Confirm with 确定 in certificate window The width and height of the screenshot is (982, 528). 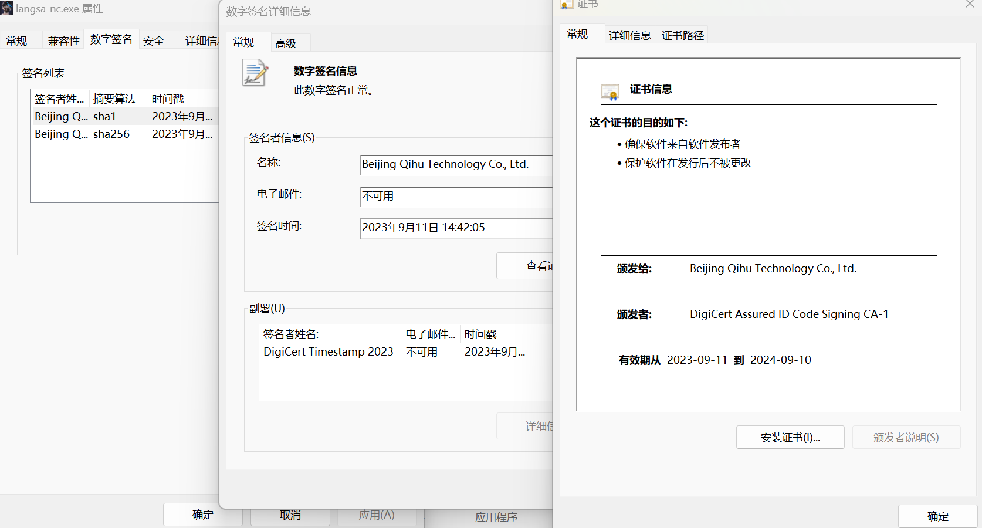click(937, 516)
